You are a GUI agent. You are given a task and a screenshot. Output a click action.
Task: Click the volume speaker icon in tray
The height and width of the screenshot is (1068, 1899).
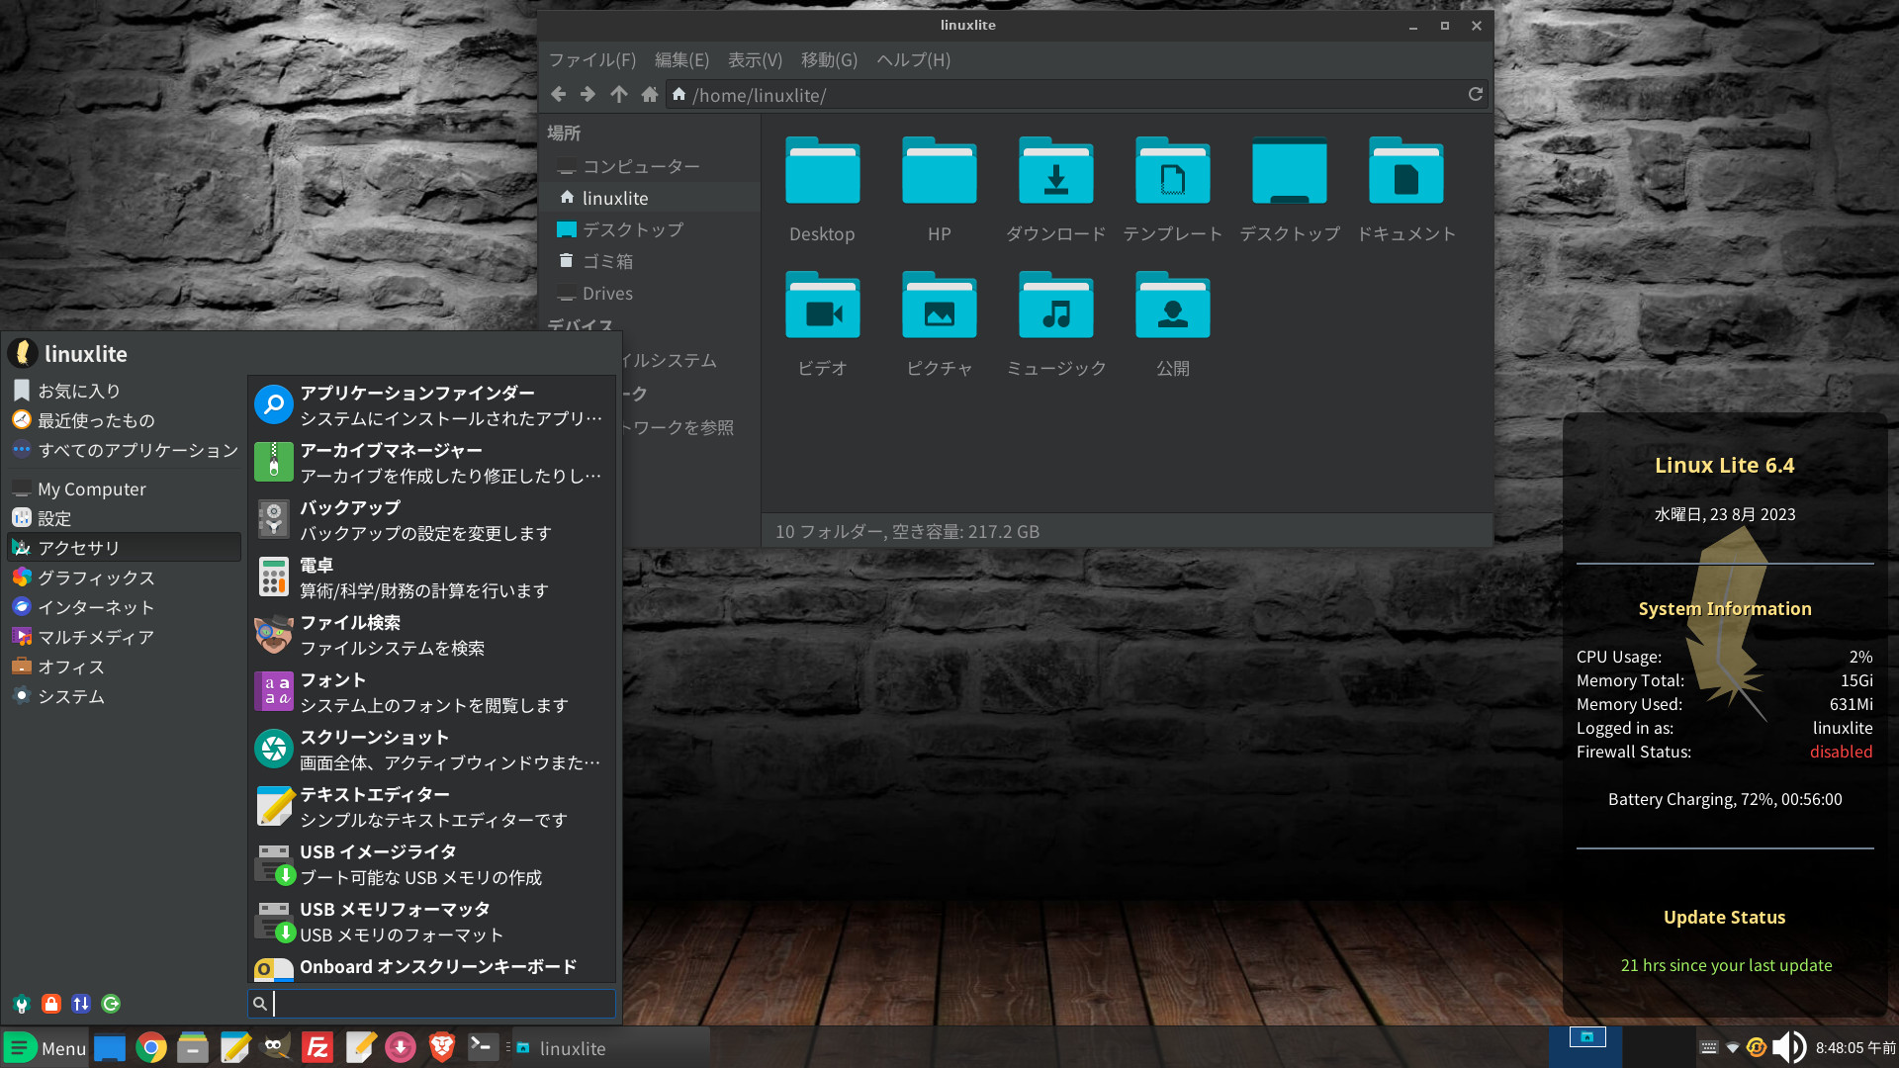click(1788, 1047)
